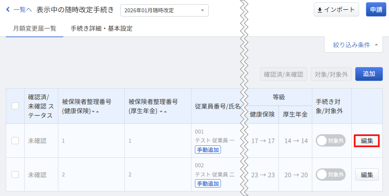Click 手動追加 badge for employee 002
Image resolution: width=389 pixels, height=196 pixels.
208,184
